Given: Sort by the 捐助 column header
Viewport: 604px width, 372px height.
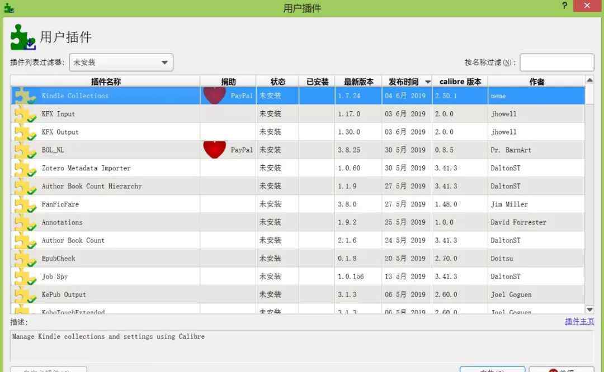Looking at the screenshot, I should [x=228, y=82].
